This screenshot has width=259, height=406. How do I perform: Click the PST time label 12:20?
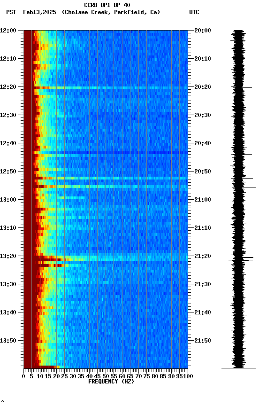coord(8,87)
